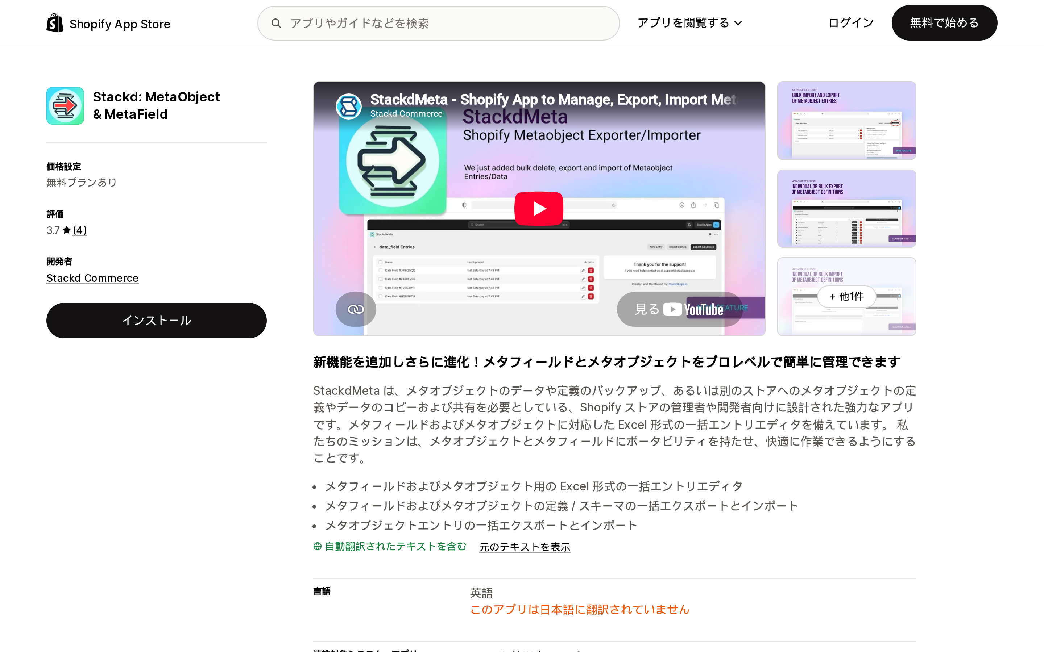The image size is (1044, 652).
Task: Open the ログイン link
Action: pos(851,23)
